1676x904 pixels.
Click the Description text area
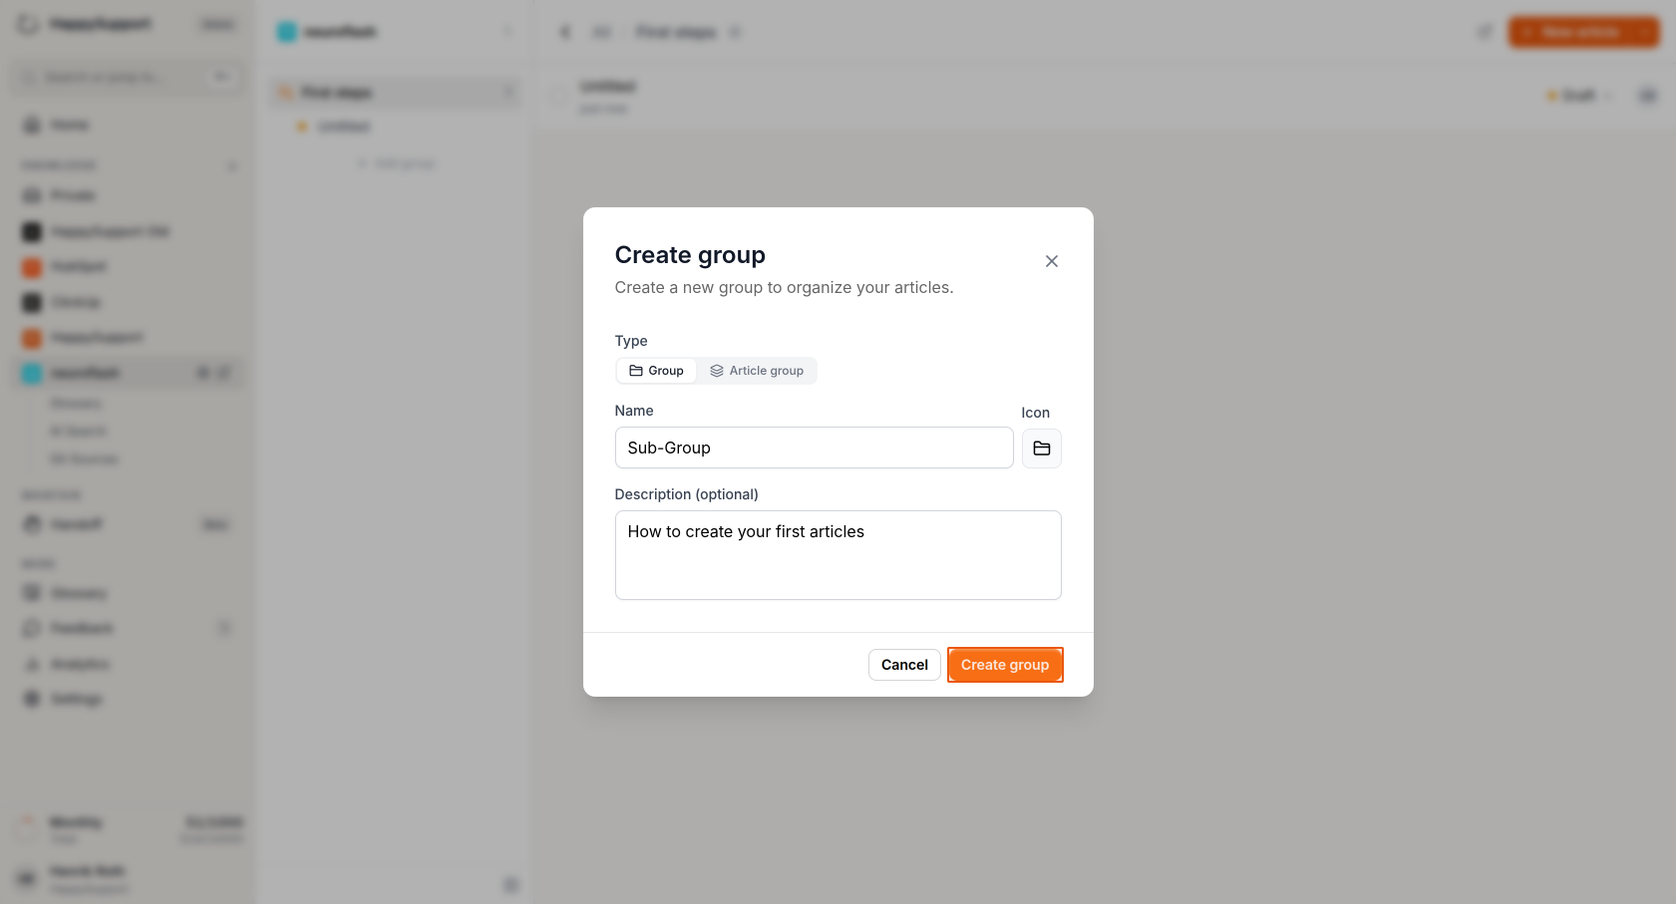[838, 555]
